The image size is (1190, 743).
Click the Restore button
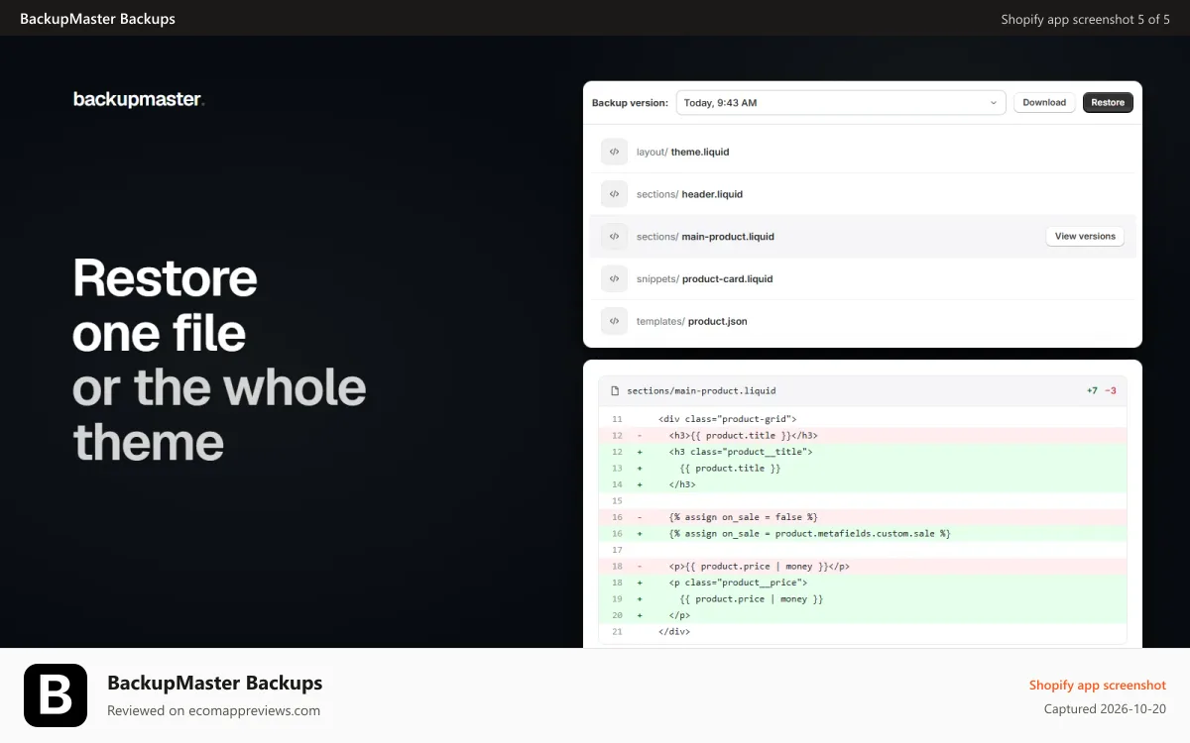1108,102
